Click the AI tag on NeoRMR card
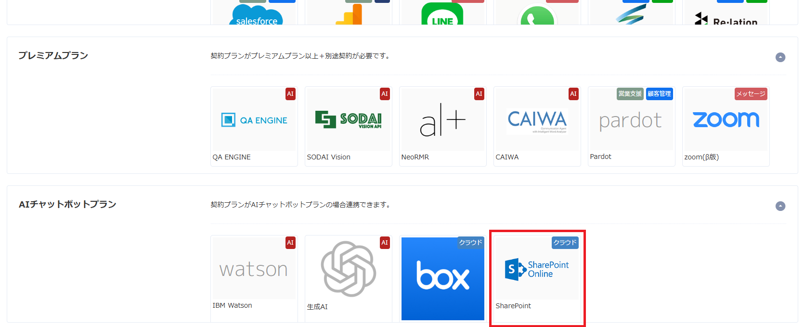The height and width of the screenshot is (327, 804). [x=479, y=94]
